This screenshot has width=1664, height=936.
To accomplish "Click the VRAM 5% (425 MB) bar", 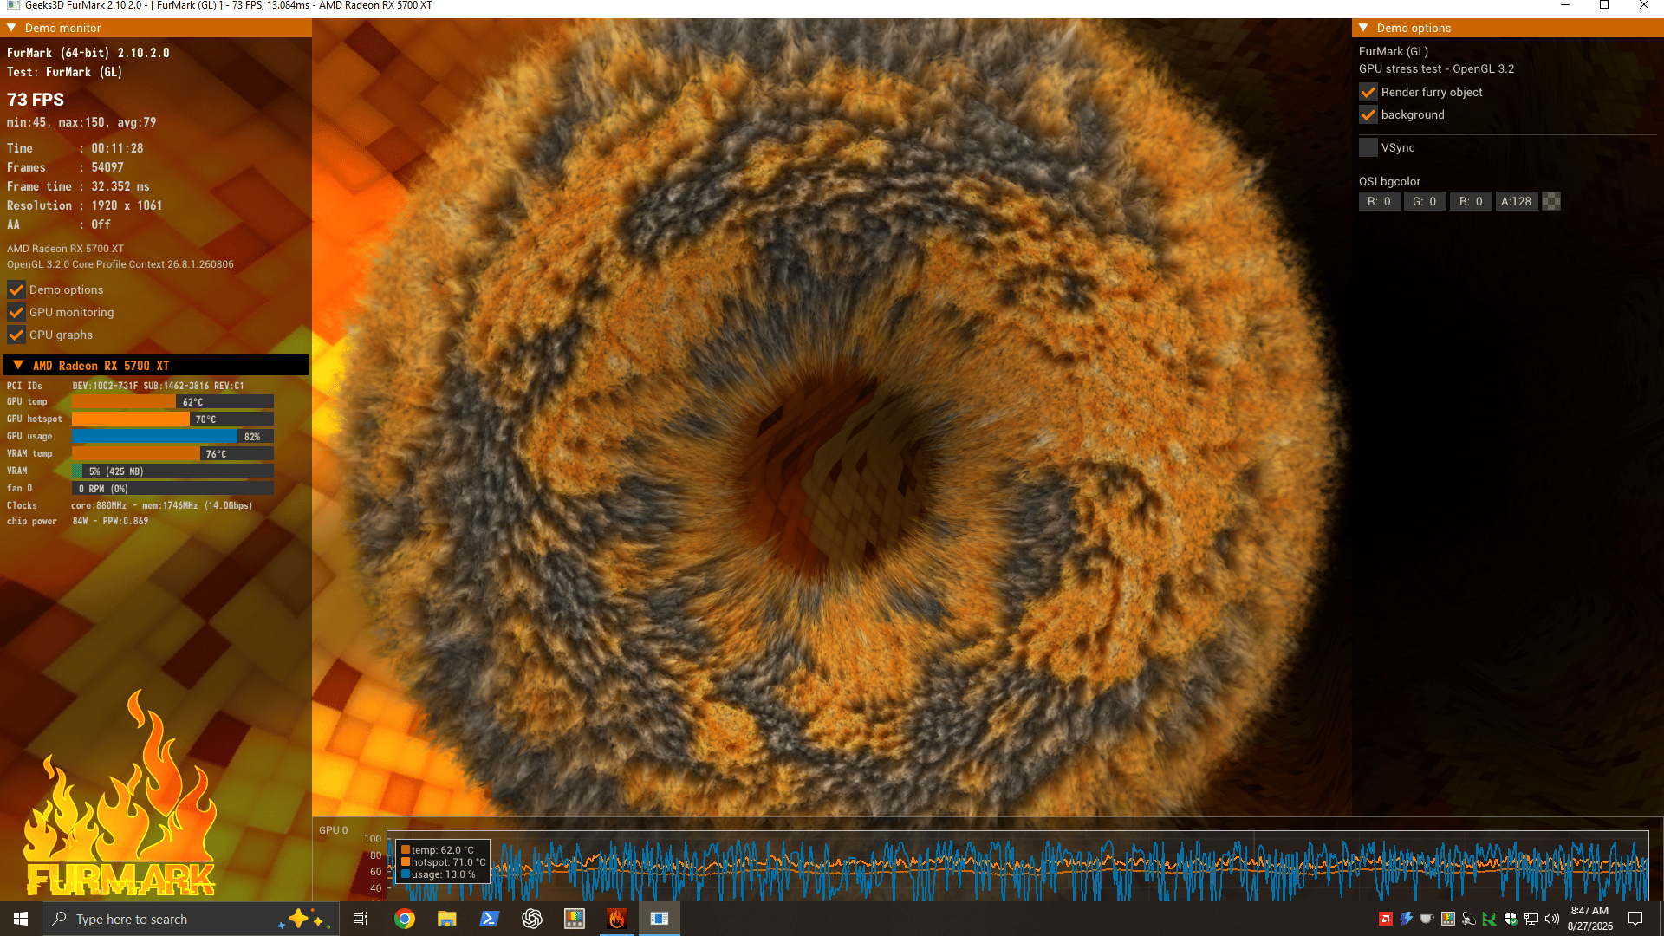I will tap(172, 471).
